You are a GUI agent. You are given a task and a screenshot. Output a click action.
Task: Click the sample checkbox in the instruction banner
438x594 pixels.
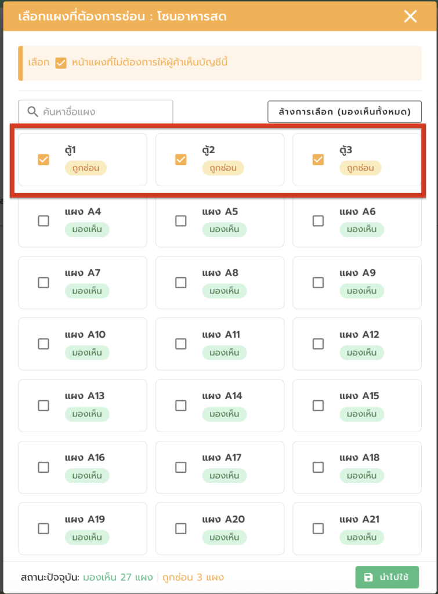pyautogui.click(x=61, y=63)
